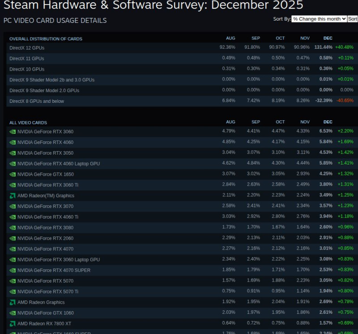This screenshot has height=334, width=358.
Task: Click the NVIDIA icon for RTX 4070 SUPER
Action: pos(13,271)
